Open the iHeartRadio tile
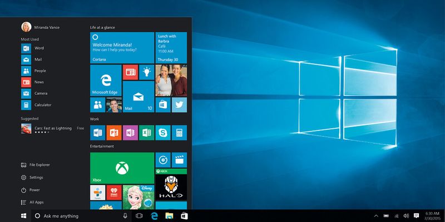Screen dimensions: 445x222 (x=114, y=193)
